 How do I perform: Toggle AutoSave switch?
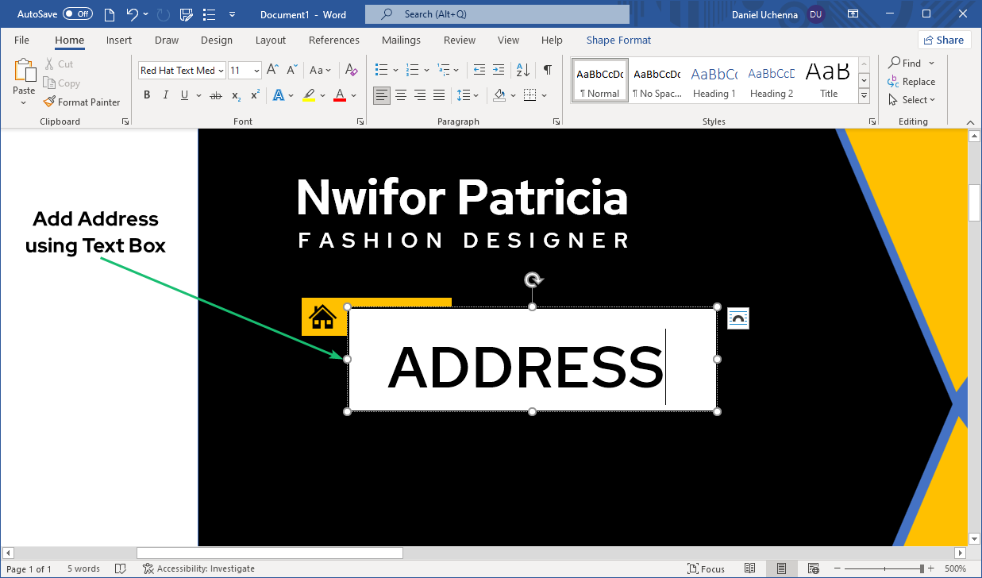click(77, 13)
